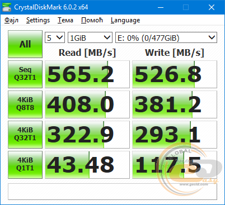Click the 4KiB Q1T1 write result 117.5
This screenshot has height=205, width=225.
click(175, 165)
